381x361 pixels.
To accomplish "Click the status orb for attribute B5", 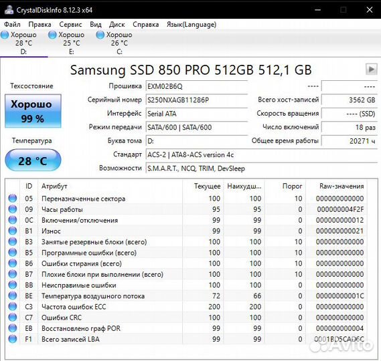I will point(13,252).
